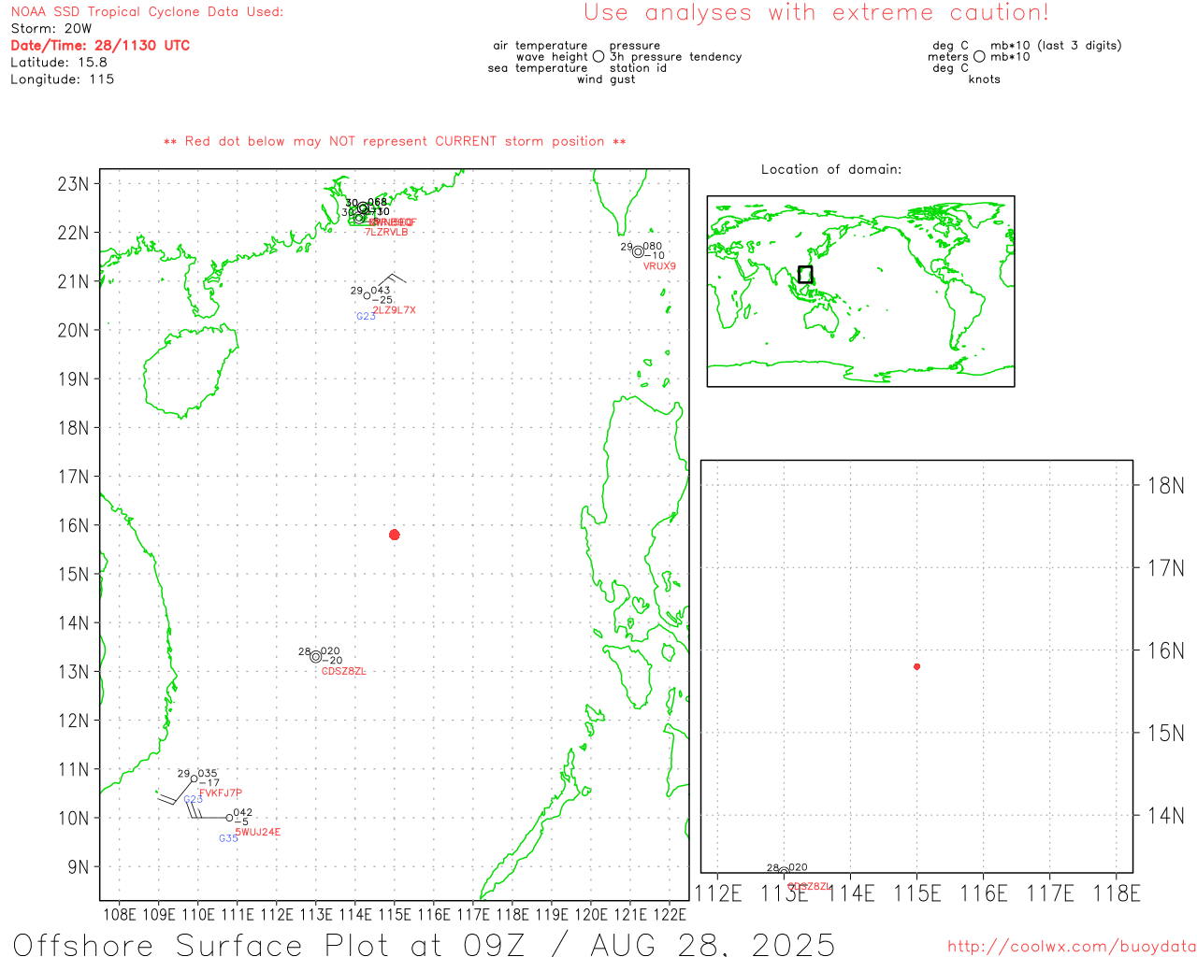Click the CDSZ8ZL label in the inset map
Image resolution: width=1197 pixels, height=957 pixels.
[x=810, y=886]
